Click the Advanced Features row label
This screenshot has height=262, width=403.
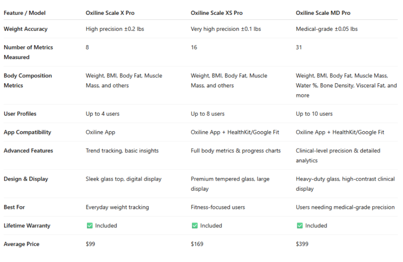[28, 151]
